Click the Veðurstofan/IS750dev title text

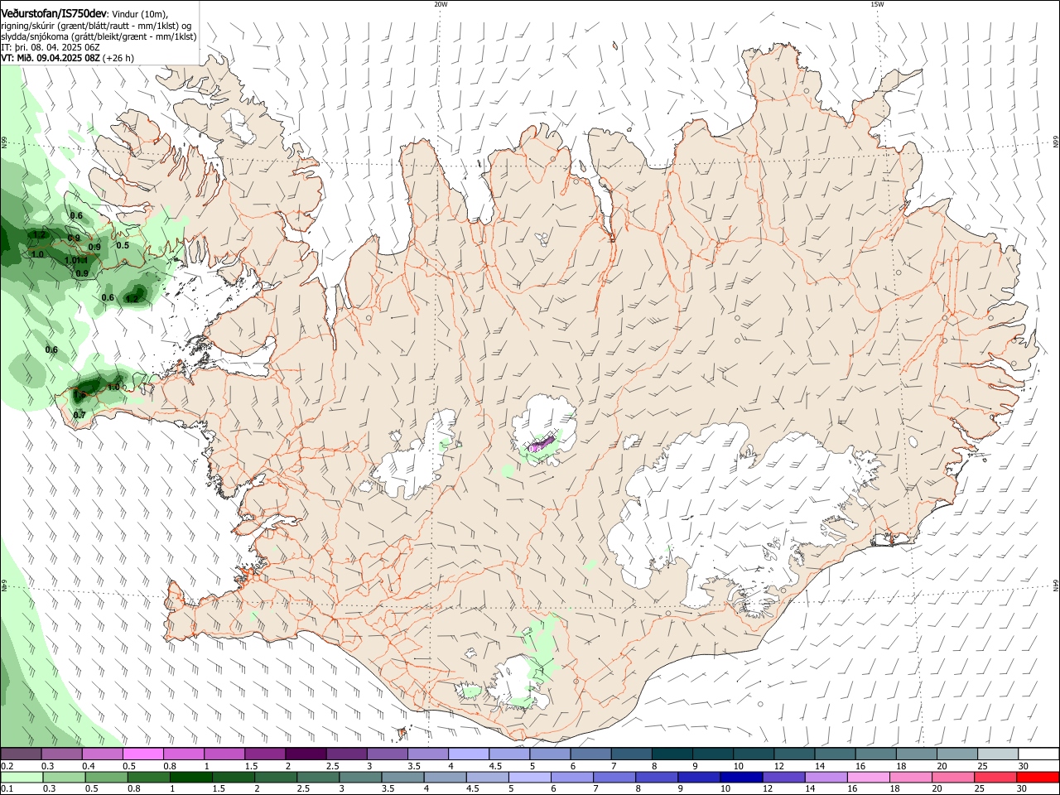(x=54, y=14)
